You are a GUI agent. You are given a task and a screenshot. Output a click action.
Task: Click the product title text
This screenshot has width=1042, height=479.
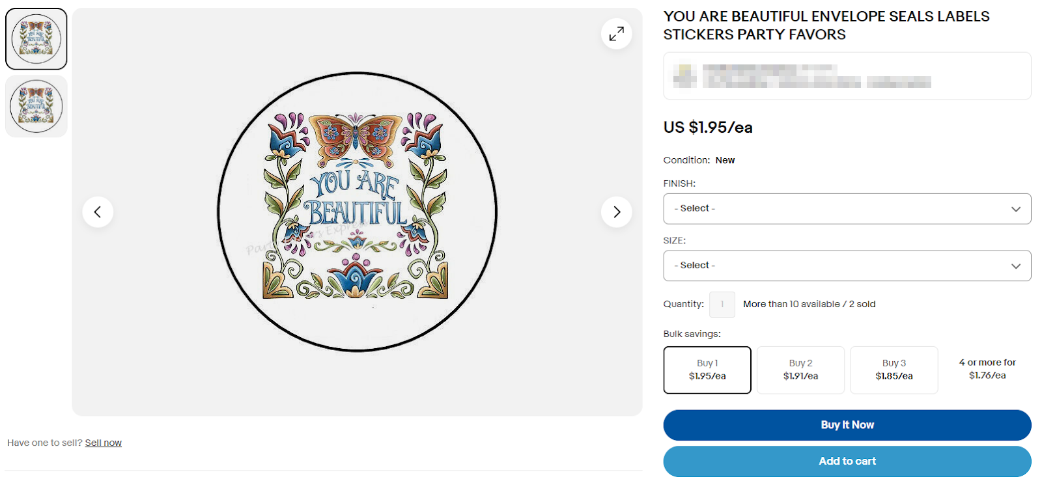pyautogui.click(x=826, y=25)
